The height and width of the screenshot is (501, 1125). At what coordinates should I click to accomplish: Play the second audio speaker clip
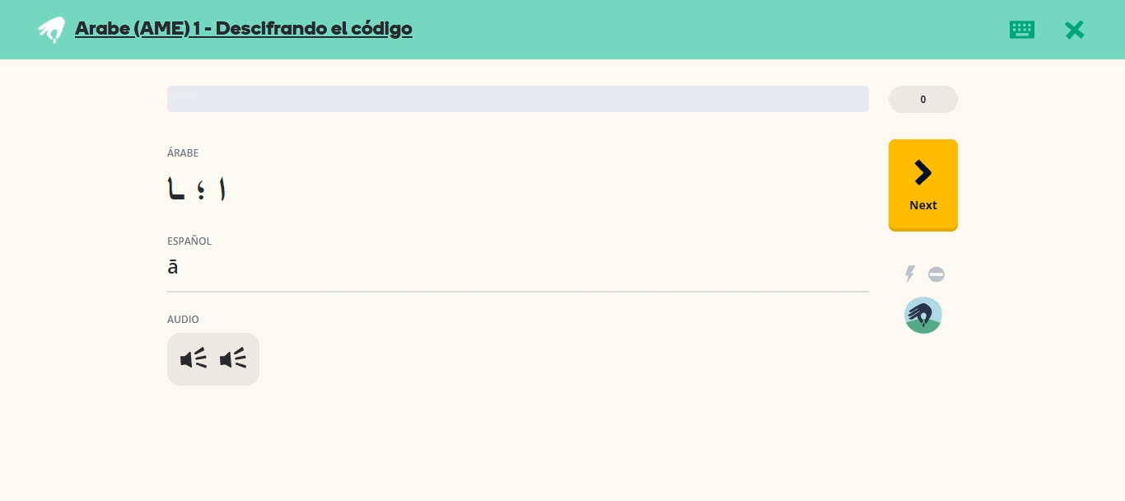coord(233,358)
